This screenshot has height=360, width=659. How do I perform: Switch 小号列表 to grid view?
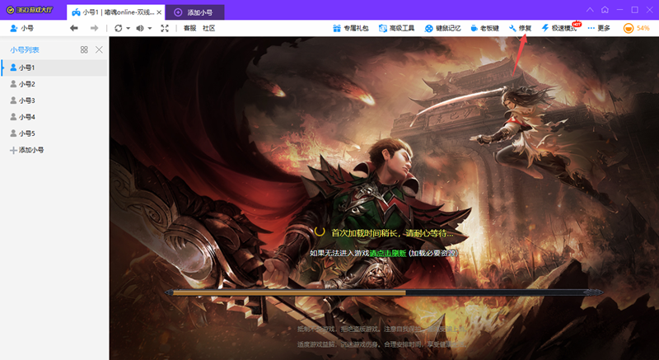[x=84, y=49]
